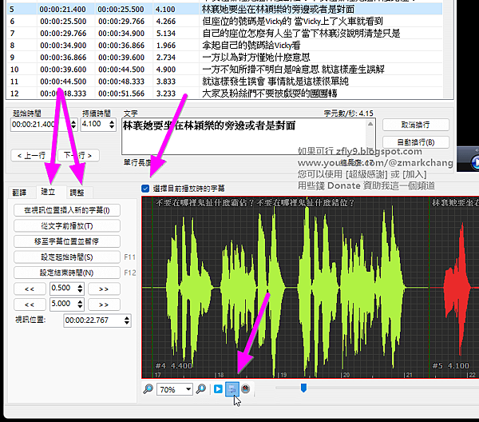The height and width of the screenshot is (422, 479).
Task: Seek back using << beside 0.500
Action: 30,289
